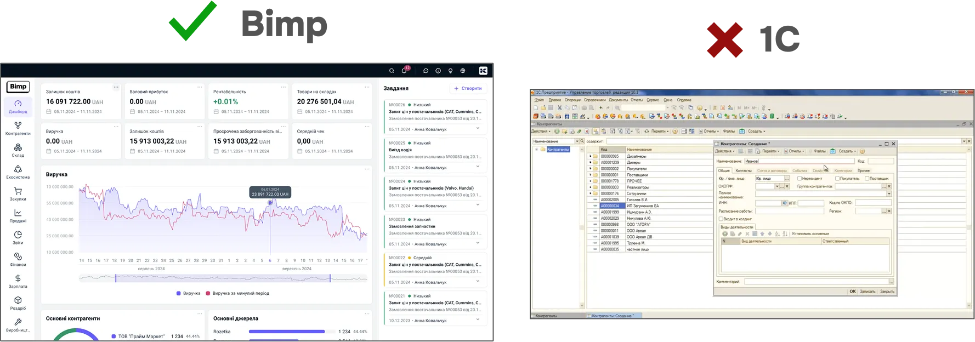Open the chat bubble icon in Bimp header
This screenshot has height=342, width=975.
pos(426,71)
